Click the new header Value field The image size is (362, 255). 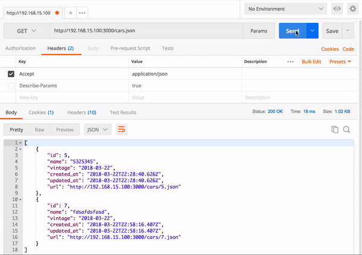click(185, 97)
